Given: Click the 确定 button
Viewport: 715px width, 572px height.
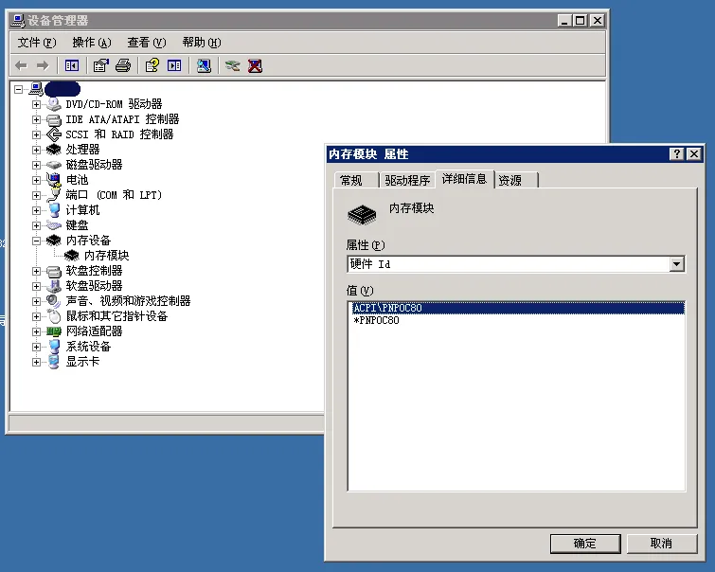Looking at the screenshot, I should coord(585,544).
